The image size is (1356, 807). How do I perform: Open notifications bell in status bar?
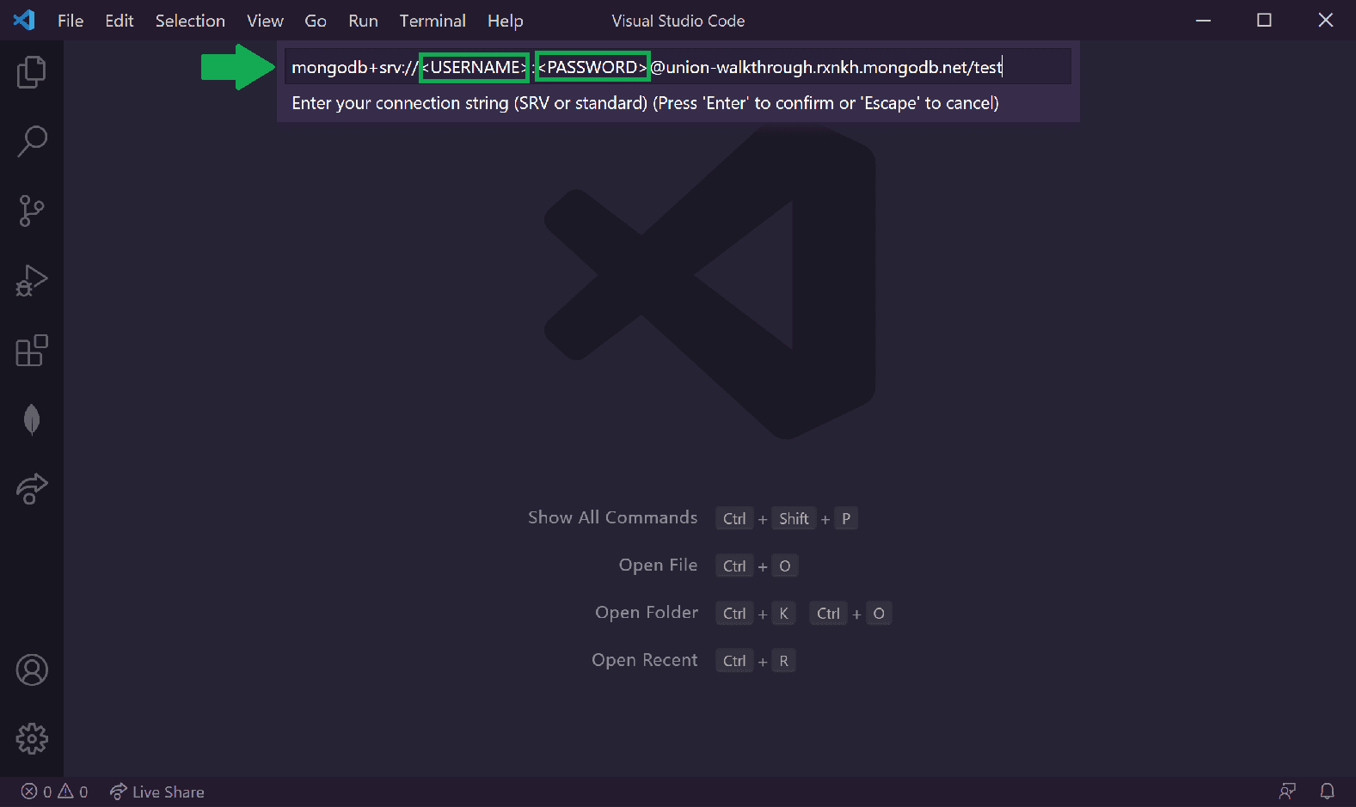tap(1328, 792)
